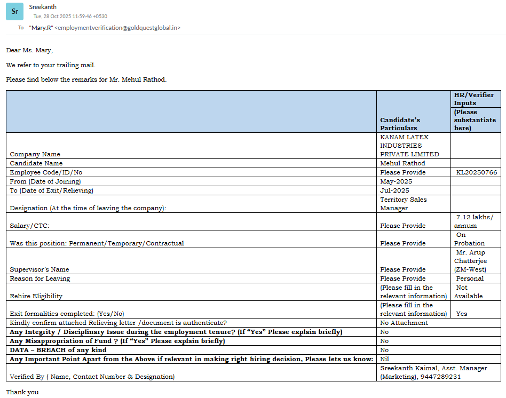This screenshot has width=506, height=398.
Task: Click Integrity / Disciplinary Issue question
Action: 176,332
